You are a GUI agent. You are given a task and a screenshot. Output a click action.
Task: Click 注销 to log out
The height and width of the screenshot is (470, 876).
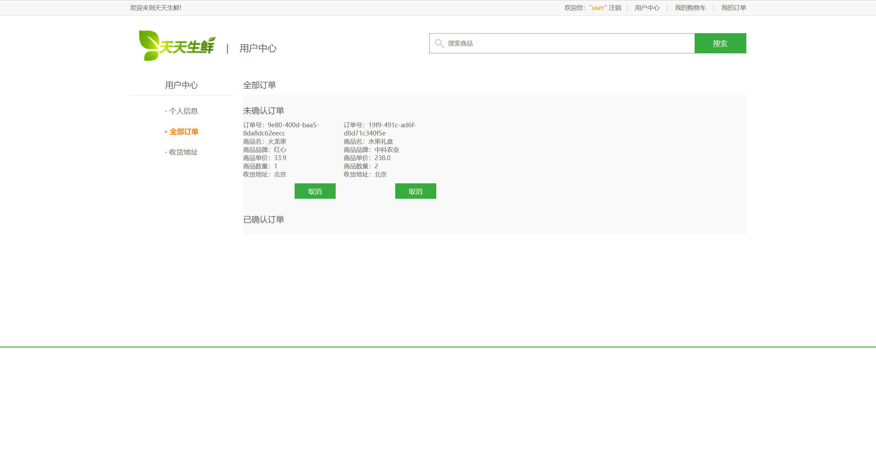[x=615, y=8]
